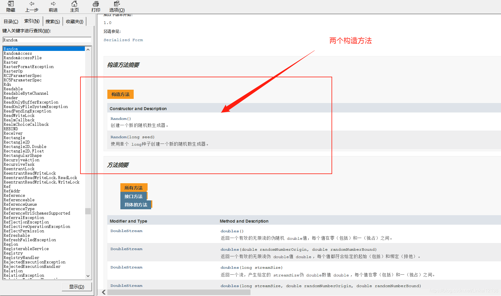The width and height of the screenshot is (501, 296).
Task: Select Rectangle2D.Double in the index list
Action: click(x=25, y=147)
